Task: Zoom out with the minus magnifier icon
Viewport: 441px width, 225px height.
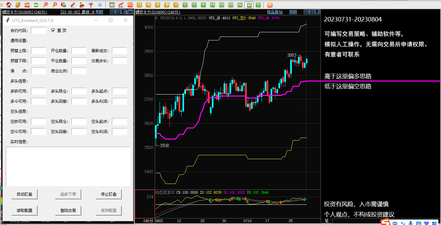Action: pos(55,5)
